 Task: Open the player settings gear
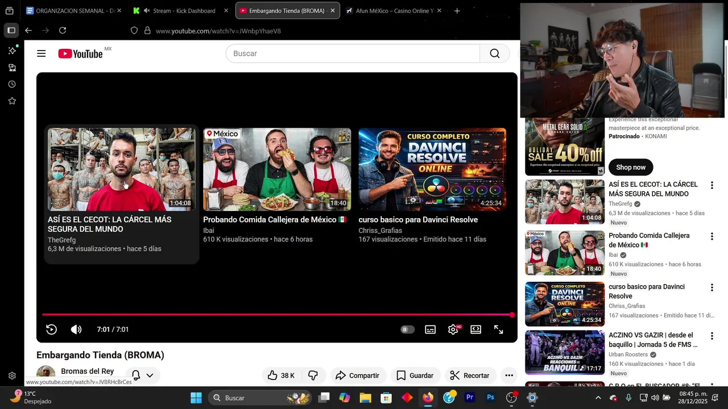[453, 329]
